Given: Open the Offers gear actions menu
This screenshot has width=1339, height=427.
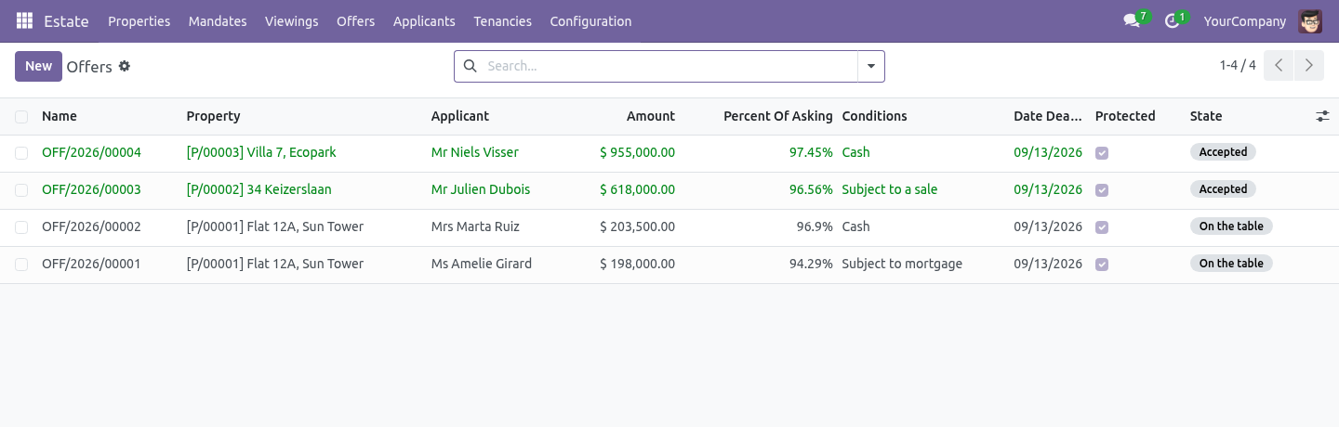Looking at the screenshot, I should click(x=125, y=66).
